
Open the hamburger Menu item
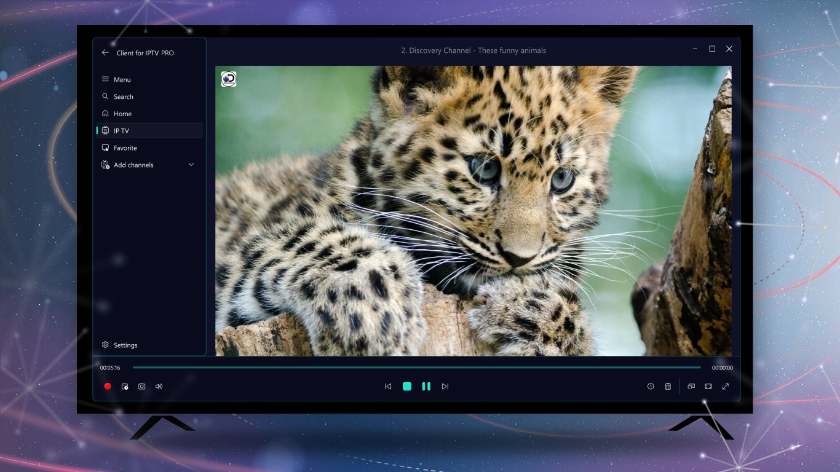coord(150,79)
